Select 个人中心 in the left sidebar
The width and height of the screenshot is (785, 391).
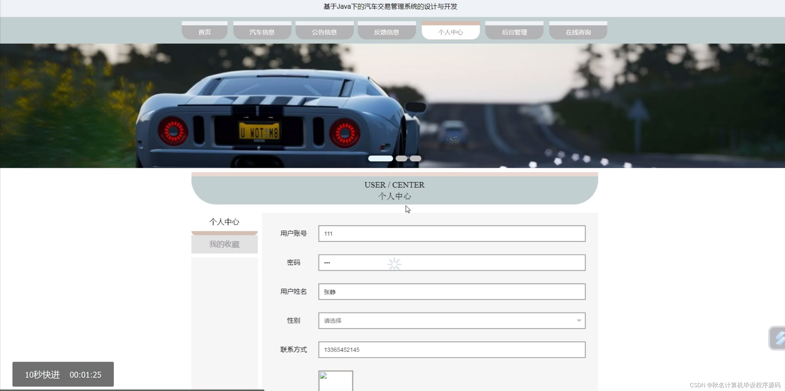click(x=224, y=222)
